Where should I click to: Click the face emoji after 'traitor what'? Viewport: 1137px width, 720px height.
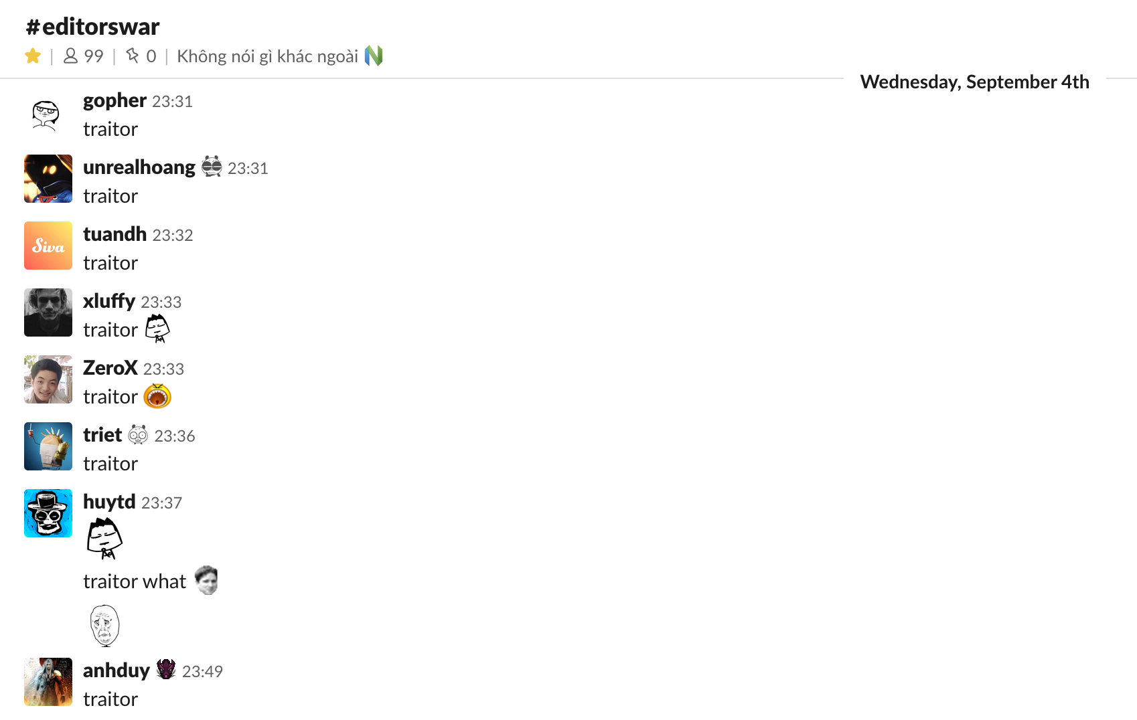(207, 580)
